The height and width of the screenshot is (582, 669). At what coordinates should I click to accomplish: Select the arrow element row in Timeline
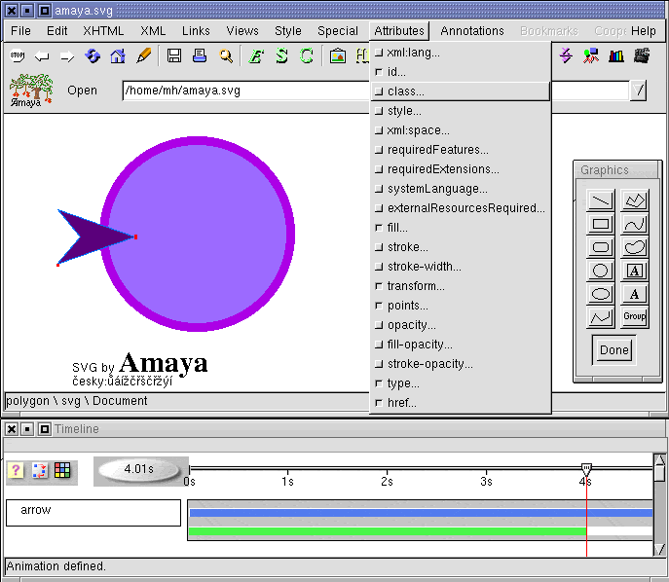coord(93,513)
